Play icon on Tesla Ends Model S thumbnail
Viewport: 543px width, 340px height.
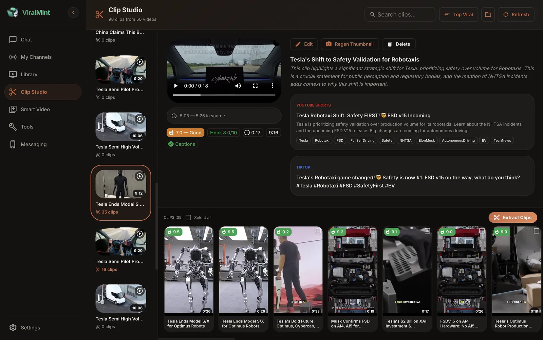pos(139,176)
